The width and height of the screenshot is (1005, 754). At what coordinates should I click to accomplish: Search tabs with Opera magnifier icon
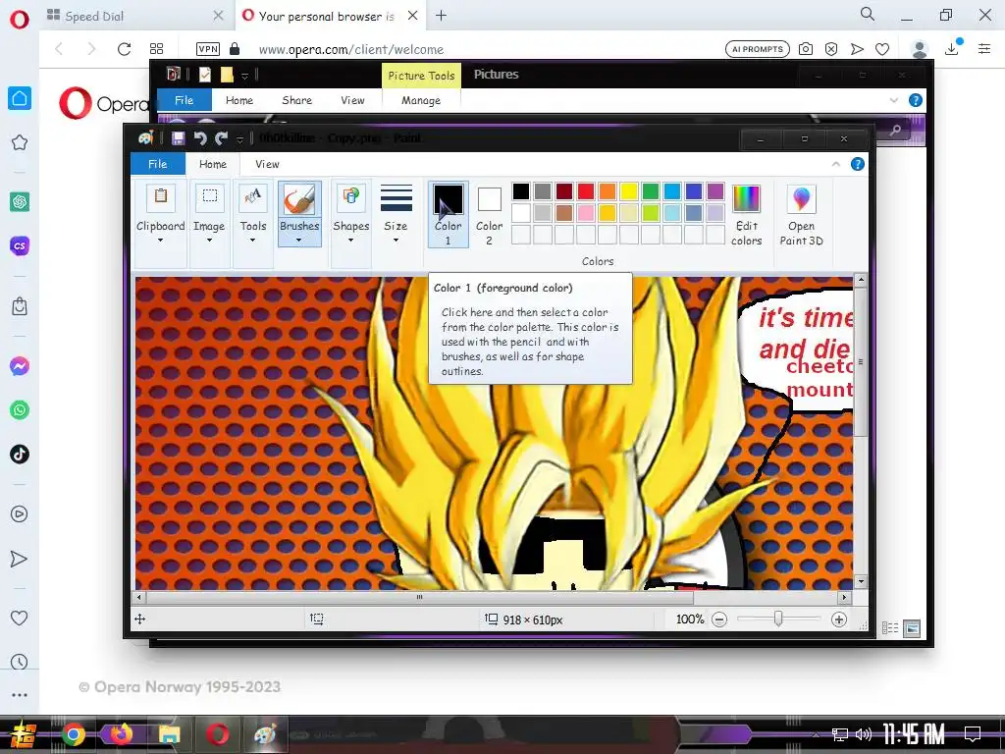(867, 14)
